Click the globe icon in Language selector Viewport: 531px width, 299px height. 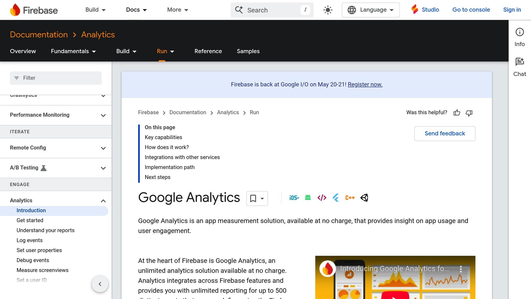[x=352, y=10]
